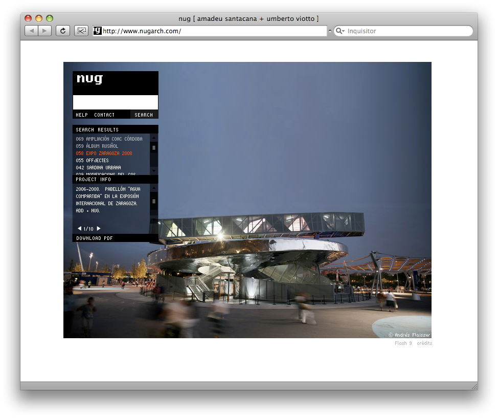Click the web clip scissors button
This screenshot has width=498, height=418.
81,31
